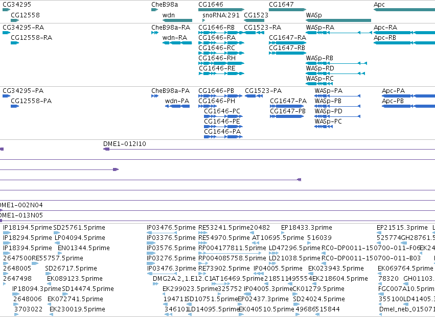Select the CG12558 gene feature
This screenshot has height=317, width=435.
coord(15,20)
